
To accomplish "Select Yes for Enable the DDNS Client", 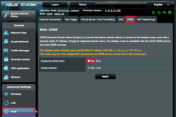I will (x=89, y=61).
